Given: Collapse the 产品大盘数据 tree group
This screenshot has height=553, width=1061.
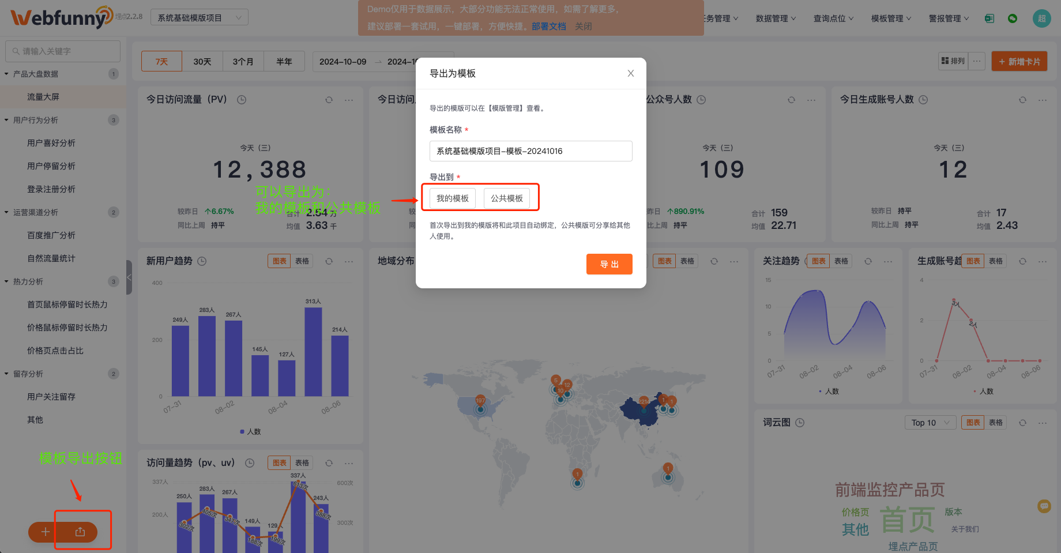Looking at the screenshot, I should (6, 74).
